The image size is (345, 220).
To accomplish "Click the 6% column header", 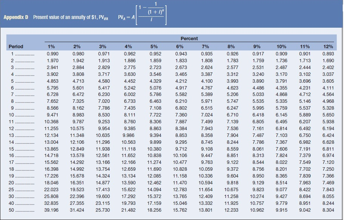I will pyautogui.click(x=180, y=47).
